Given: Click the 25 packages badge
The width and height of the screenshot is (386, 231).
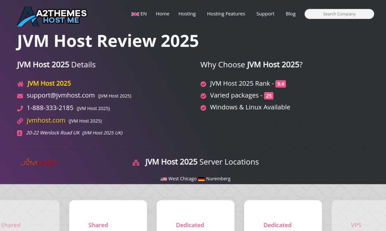Looking at the screenshot, I should click(269, 96).
